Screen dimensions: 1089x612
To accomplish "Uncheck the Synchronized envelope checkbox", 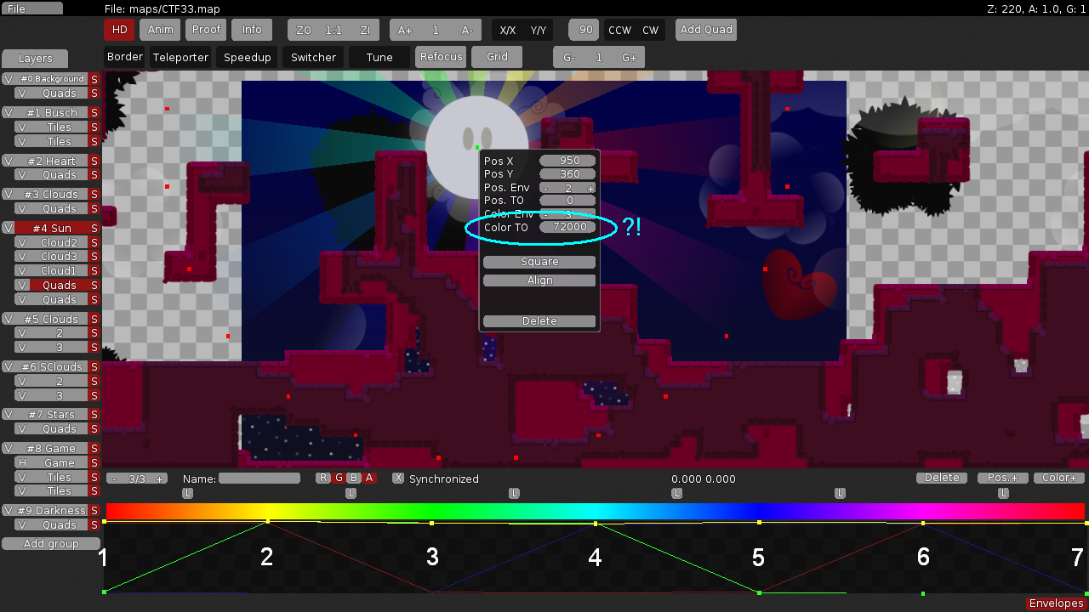I will point(398,479).
